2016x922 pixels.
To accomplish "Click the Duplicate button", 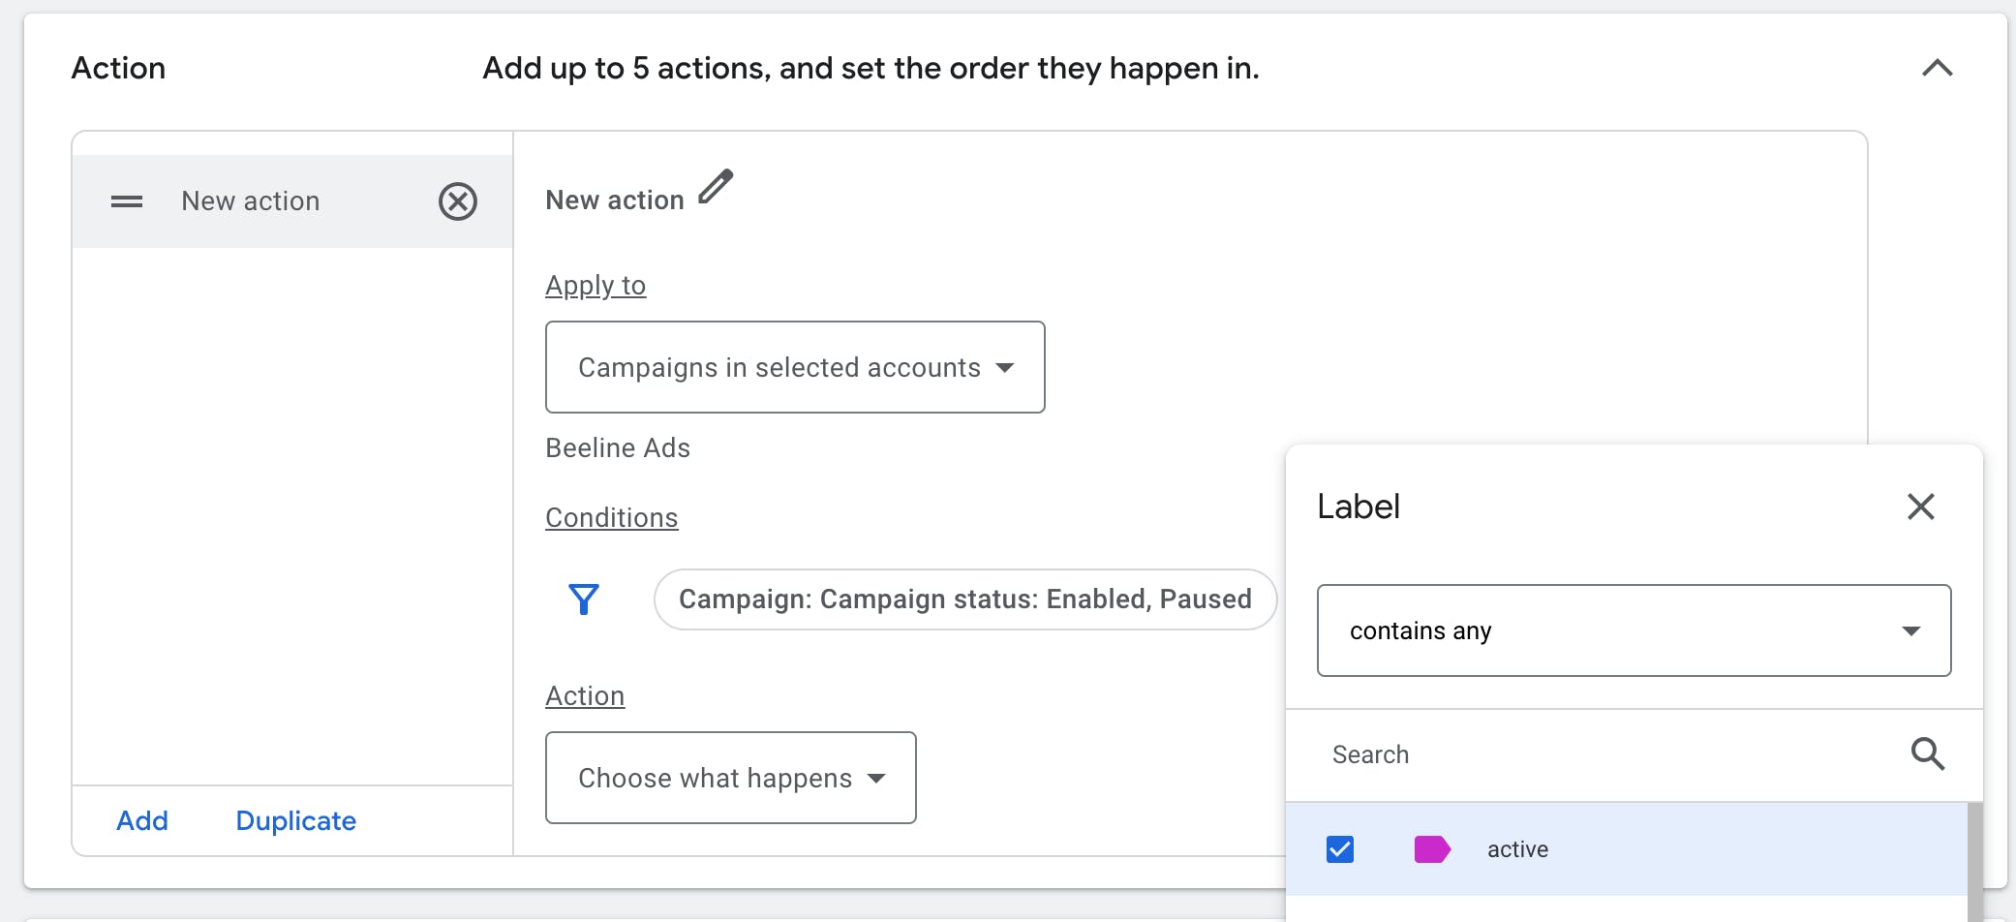I will (296, 820).
